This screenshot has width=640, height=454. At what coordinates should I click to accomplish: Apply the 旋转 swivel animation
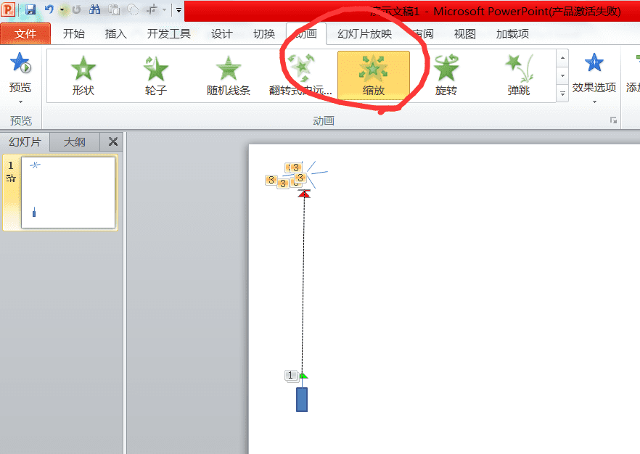pyautogui.click(x=446, y=75)
